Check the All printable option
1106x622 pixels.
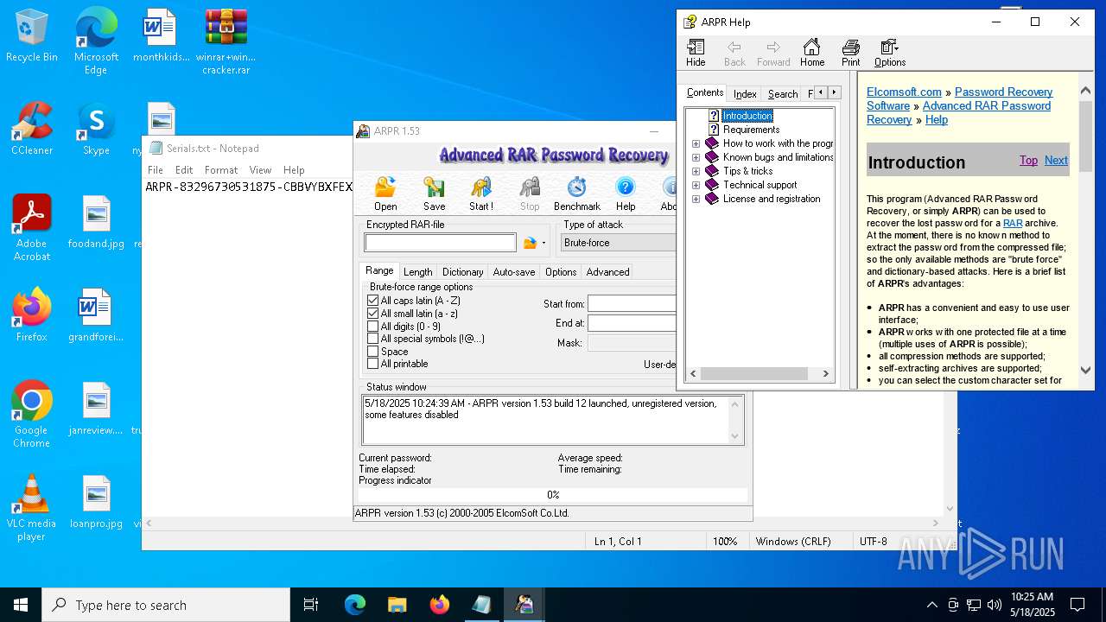[x=373, y=364]
